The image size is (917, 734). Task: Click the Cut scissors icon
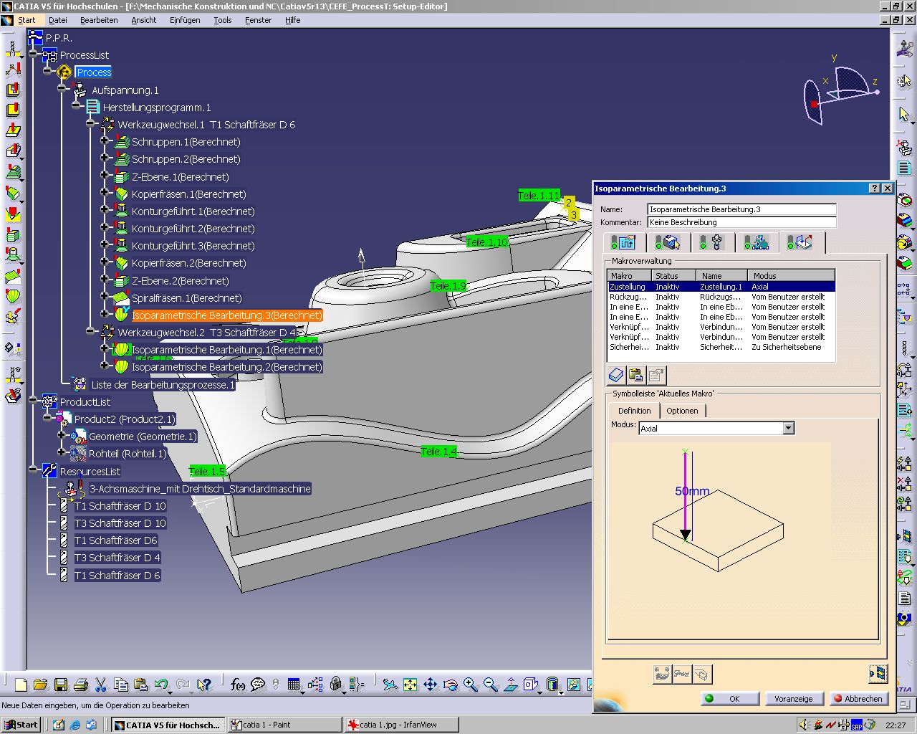[101, 685]
